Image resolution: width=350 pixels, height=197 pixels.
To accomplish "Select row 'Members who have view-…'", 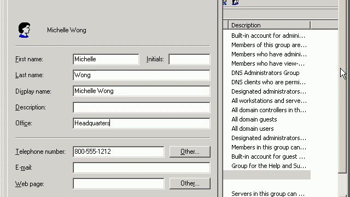I will pos(268,63).
